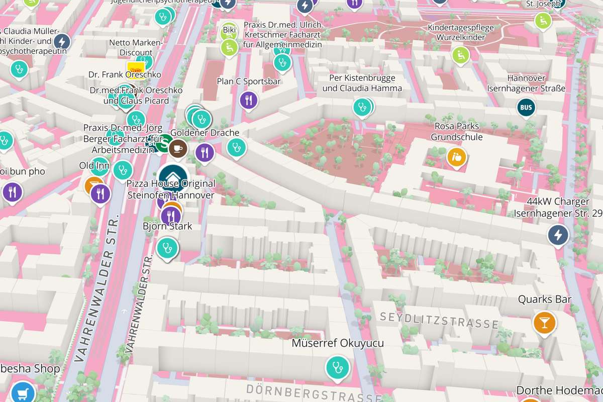Open the Per Kistenbrügge doctor marker
Viewport: 603px width, 402px height.
[x=362, y=107]
